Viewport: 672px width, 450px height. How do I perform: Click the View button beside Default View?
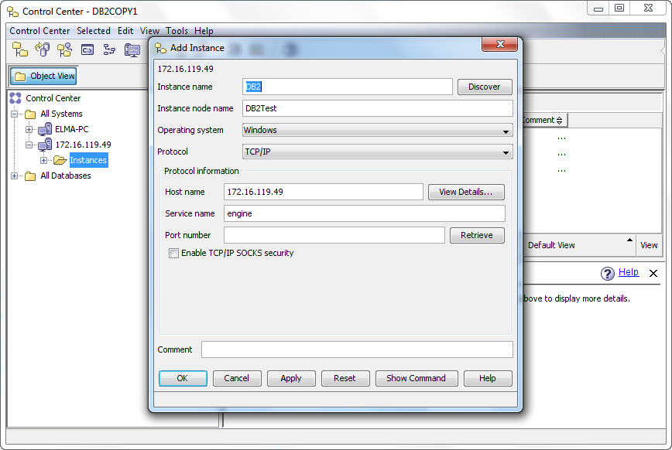(x=649, y=245)
